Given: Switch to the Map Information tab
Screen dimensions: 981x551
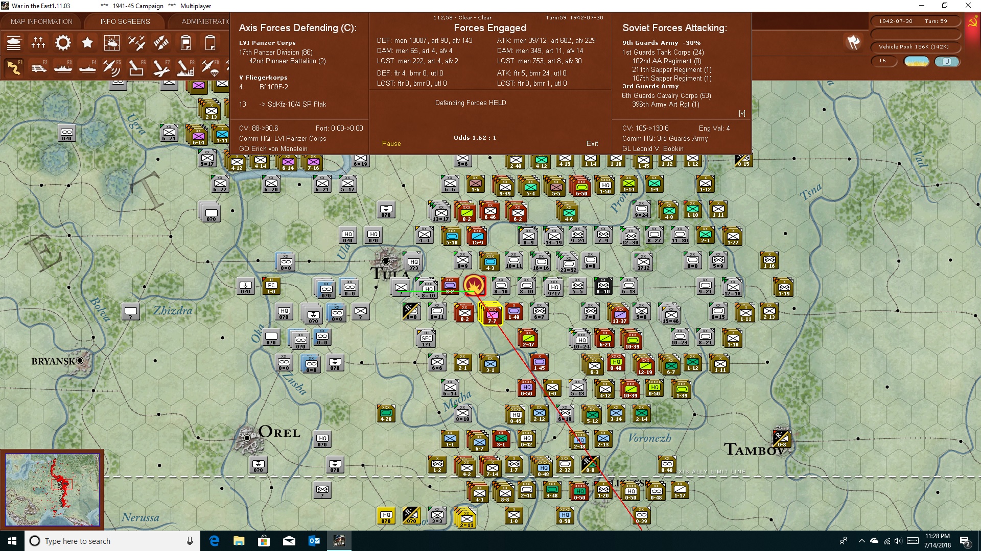Looking at the screenshot, I should (x=41, y=21).
